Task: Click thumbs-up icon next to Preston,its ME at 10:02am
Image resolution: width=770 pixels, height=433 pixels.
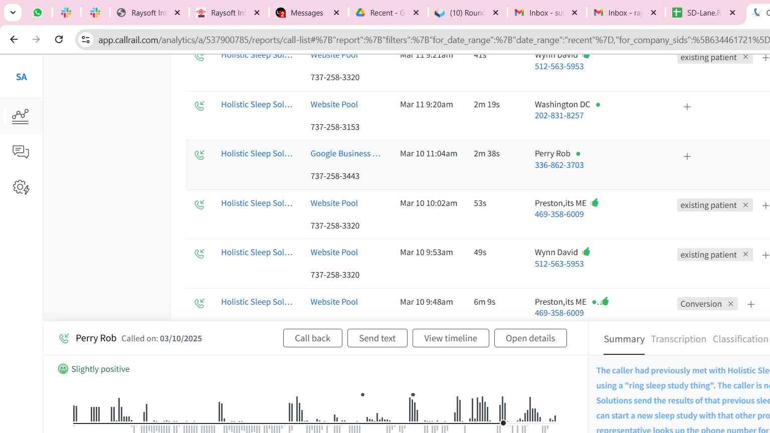Action: 595,202
